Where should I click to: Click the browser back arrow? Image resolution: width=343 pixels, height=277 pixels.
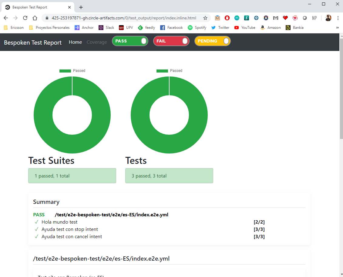coord(6,18)
